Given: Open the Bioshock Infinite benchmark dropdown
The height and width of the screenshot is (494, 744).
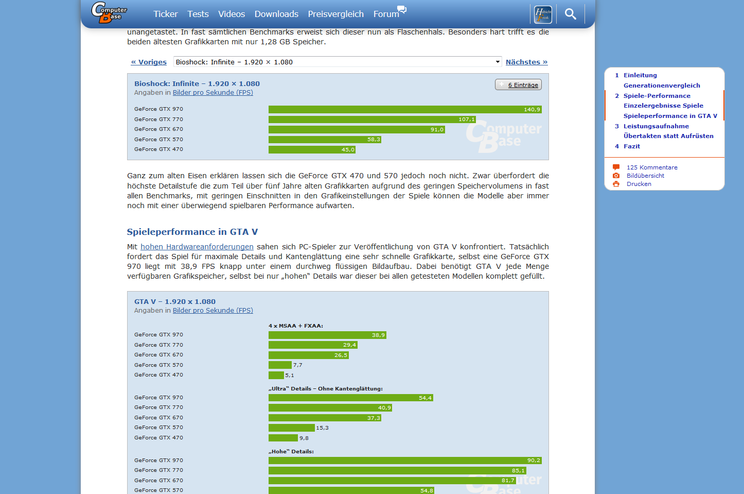Looking at the screenshot, I should click(x=338, y=62).
